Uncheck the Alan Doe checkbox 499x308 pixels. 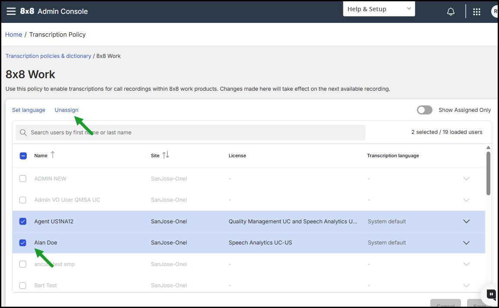point(23,243)
